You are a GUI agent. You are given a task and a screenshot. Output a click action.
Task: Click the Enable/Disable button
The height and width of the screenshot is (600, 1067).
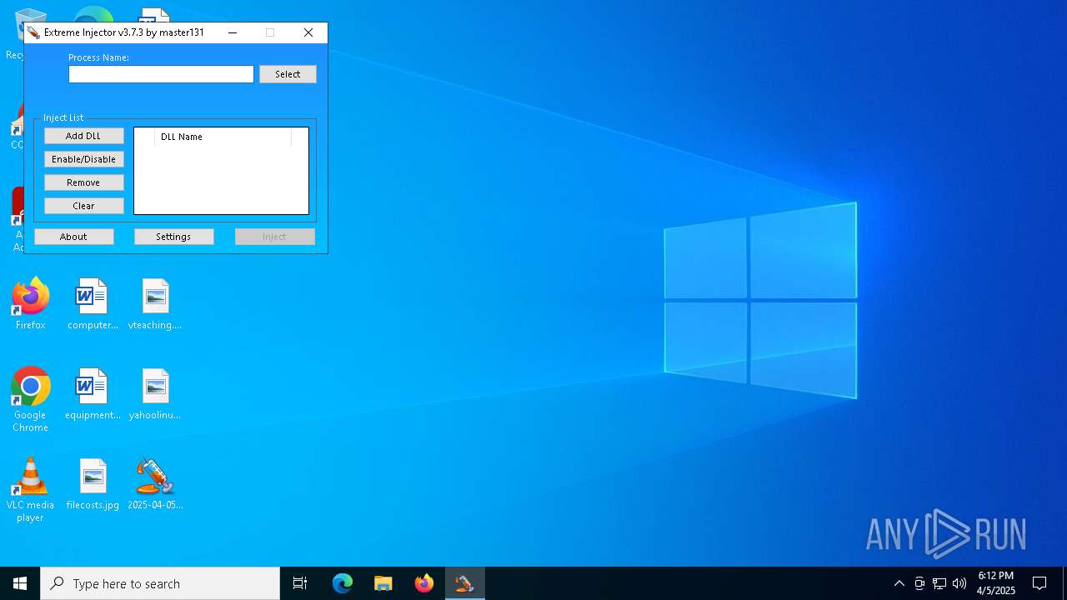click(x=83, y=159)
